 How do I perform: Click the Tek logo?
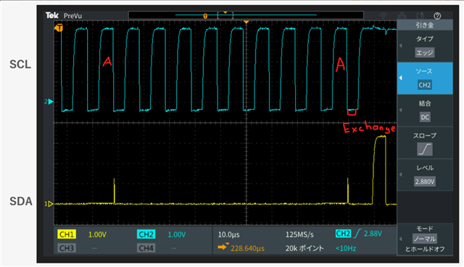(x=52, y=15)
